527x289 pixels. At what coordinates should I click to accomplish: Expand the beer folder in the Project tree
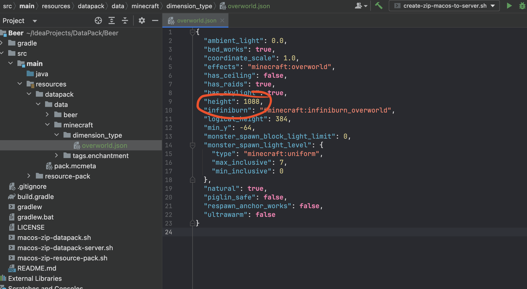[x=47, y=114]
